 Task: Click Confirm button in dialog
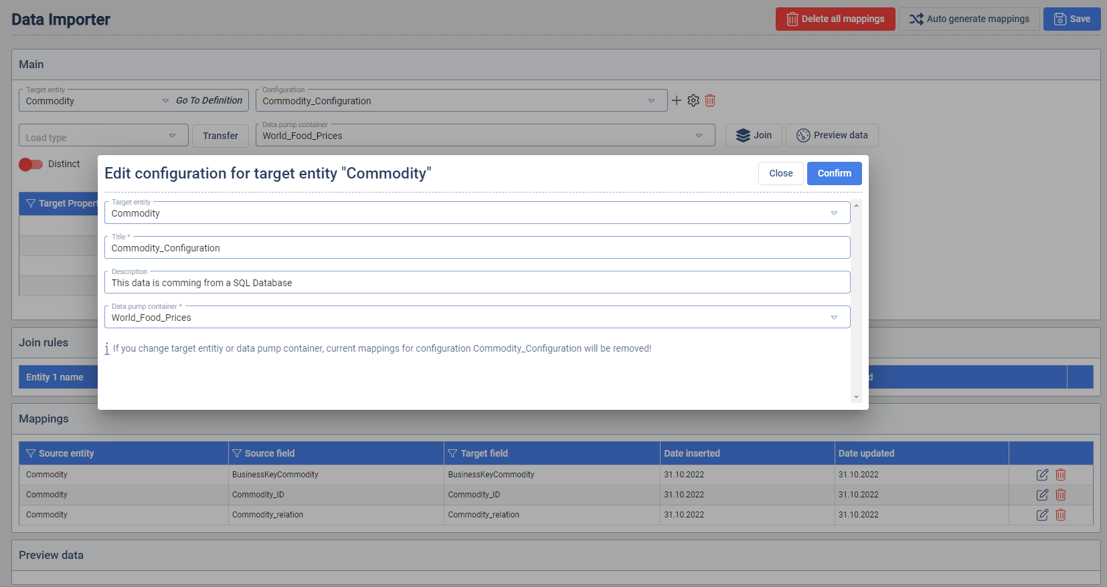point(835,173)
